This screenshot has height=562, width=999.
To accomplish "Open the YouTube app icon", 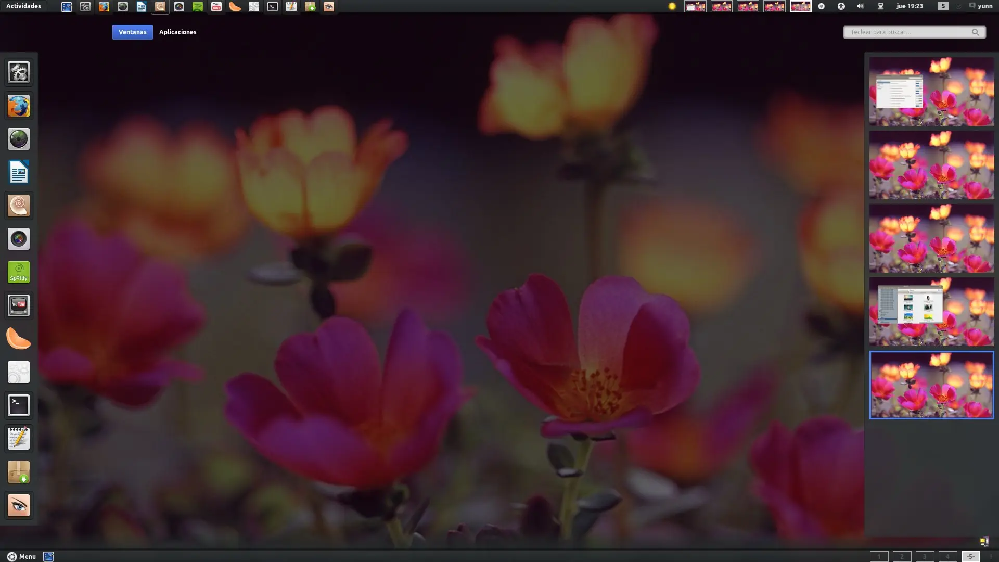I will [x=18, y=305].
